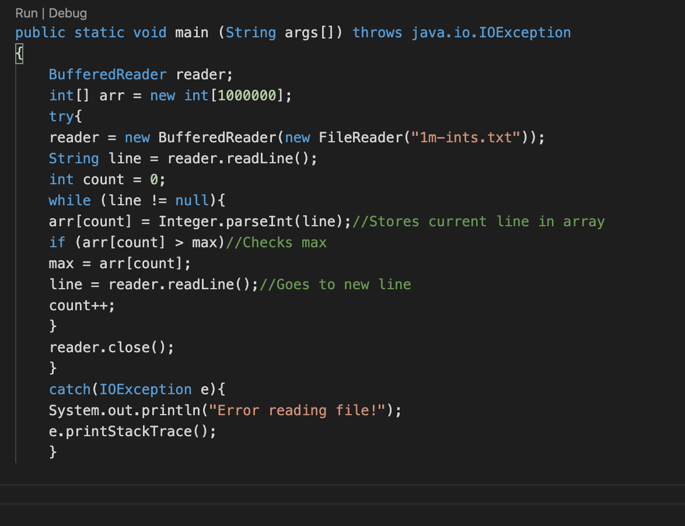The height and width of the screenshot is (526, 685).
Task: Click the Run CodeLens link
Action: click(27, 13)
